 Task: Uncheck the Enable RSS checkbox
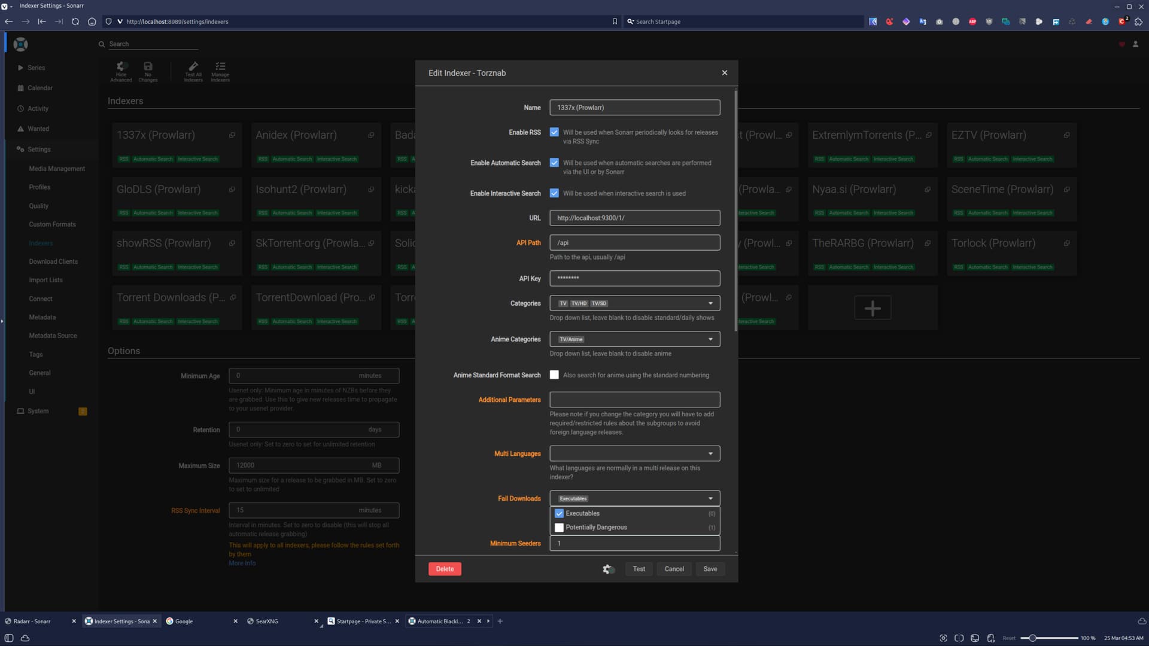pos(554,132)
